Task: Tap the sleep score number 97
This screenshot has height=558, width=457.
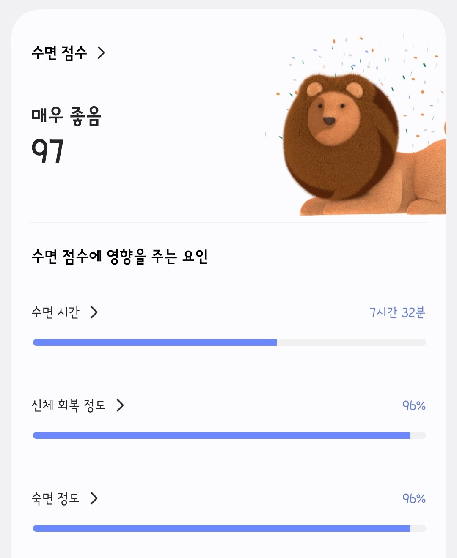Action: coord(48,152)
